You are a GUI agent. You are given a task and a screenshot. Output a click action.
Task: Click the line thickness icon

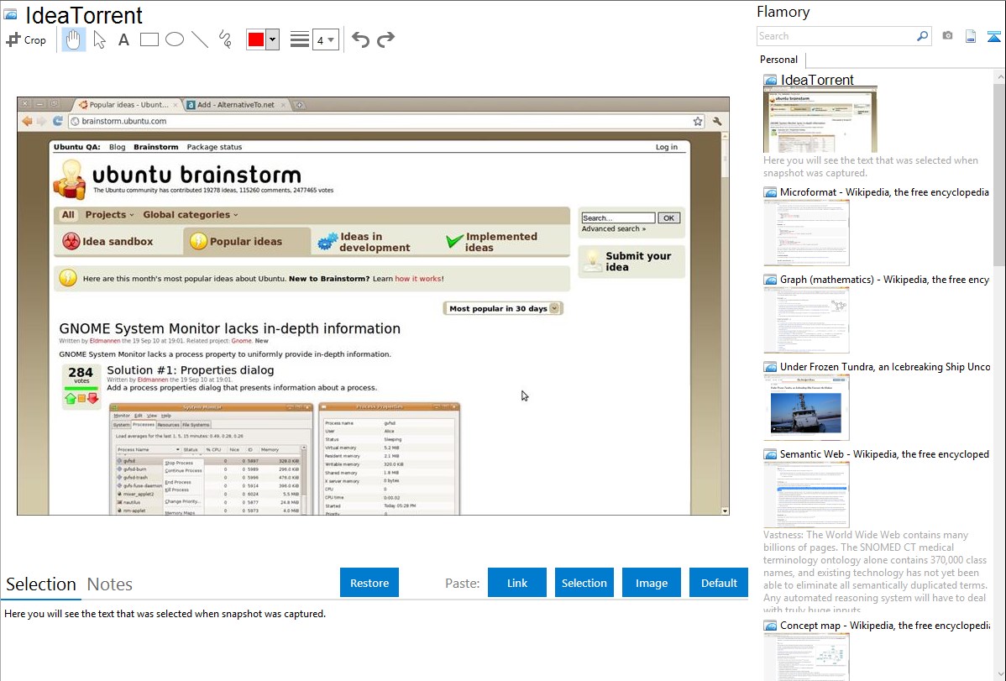click(x=299, y=39)
